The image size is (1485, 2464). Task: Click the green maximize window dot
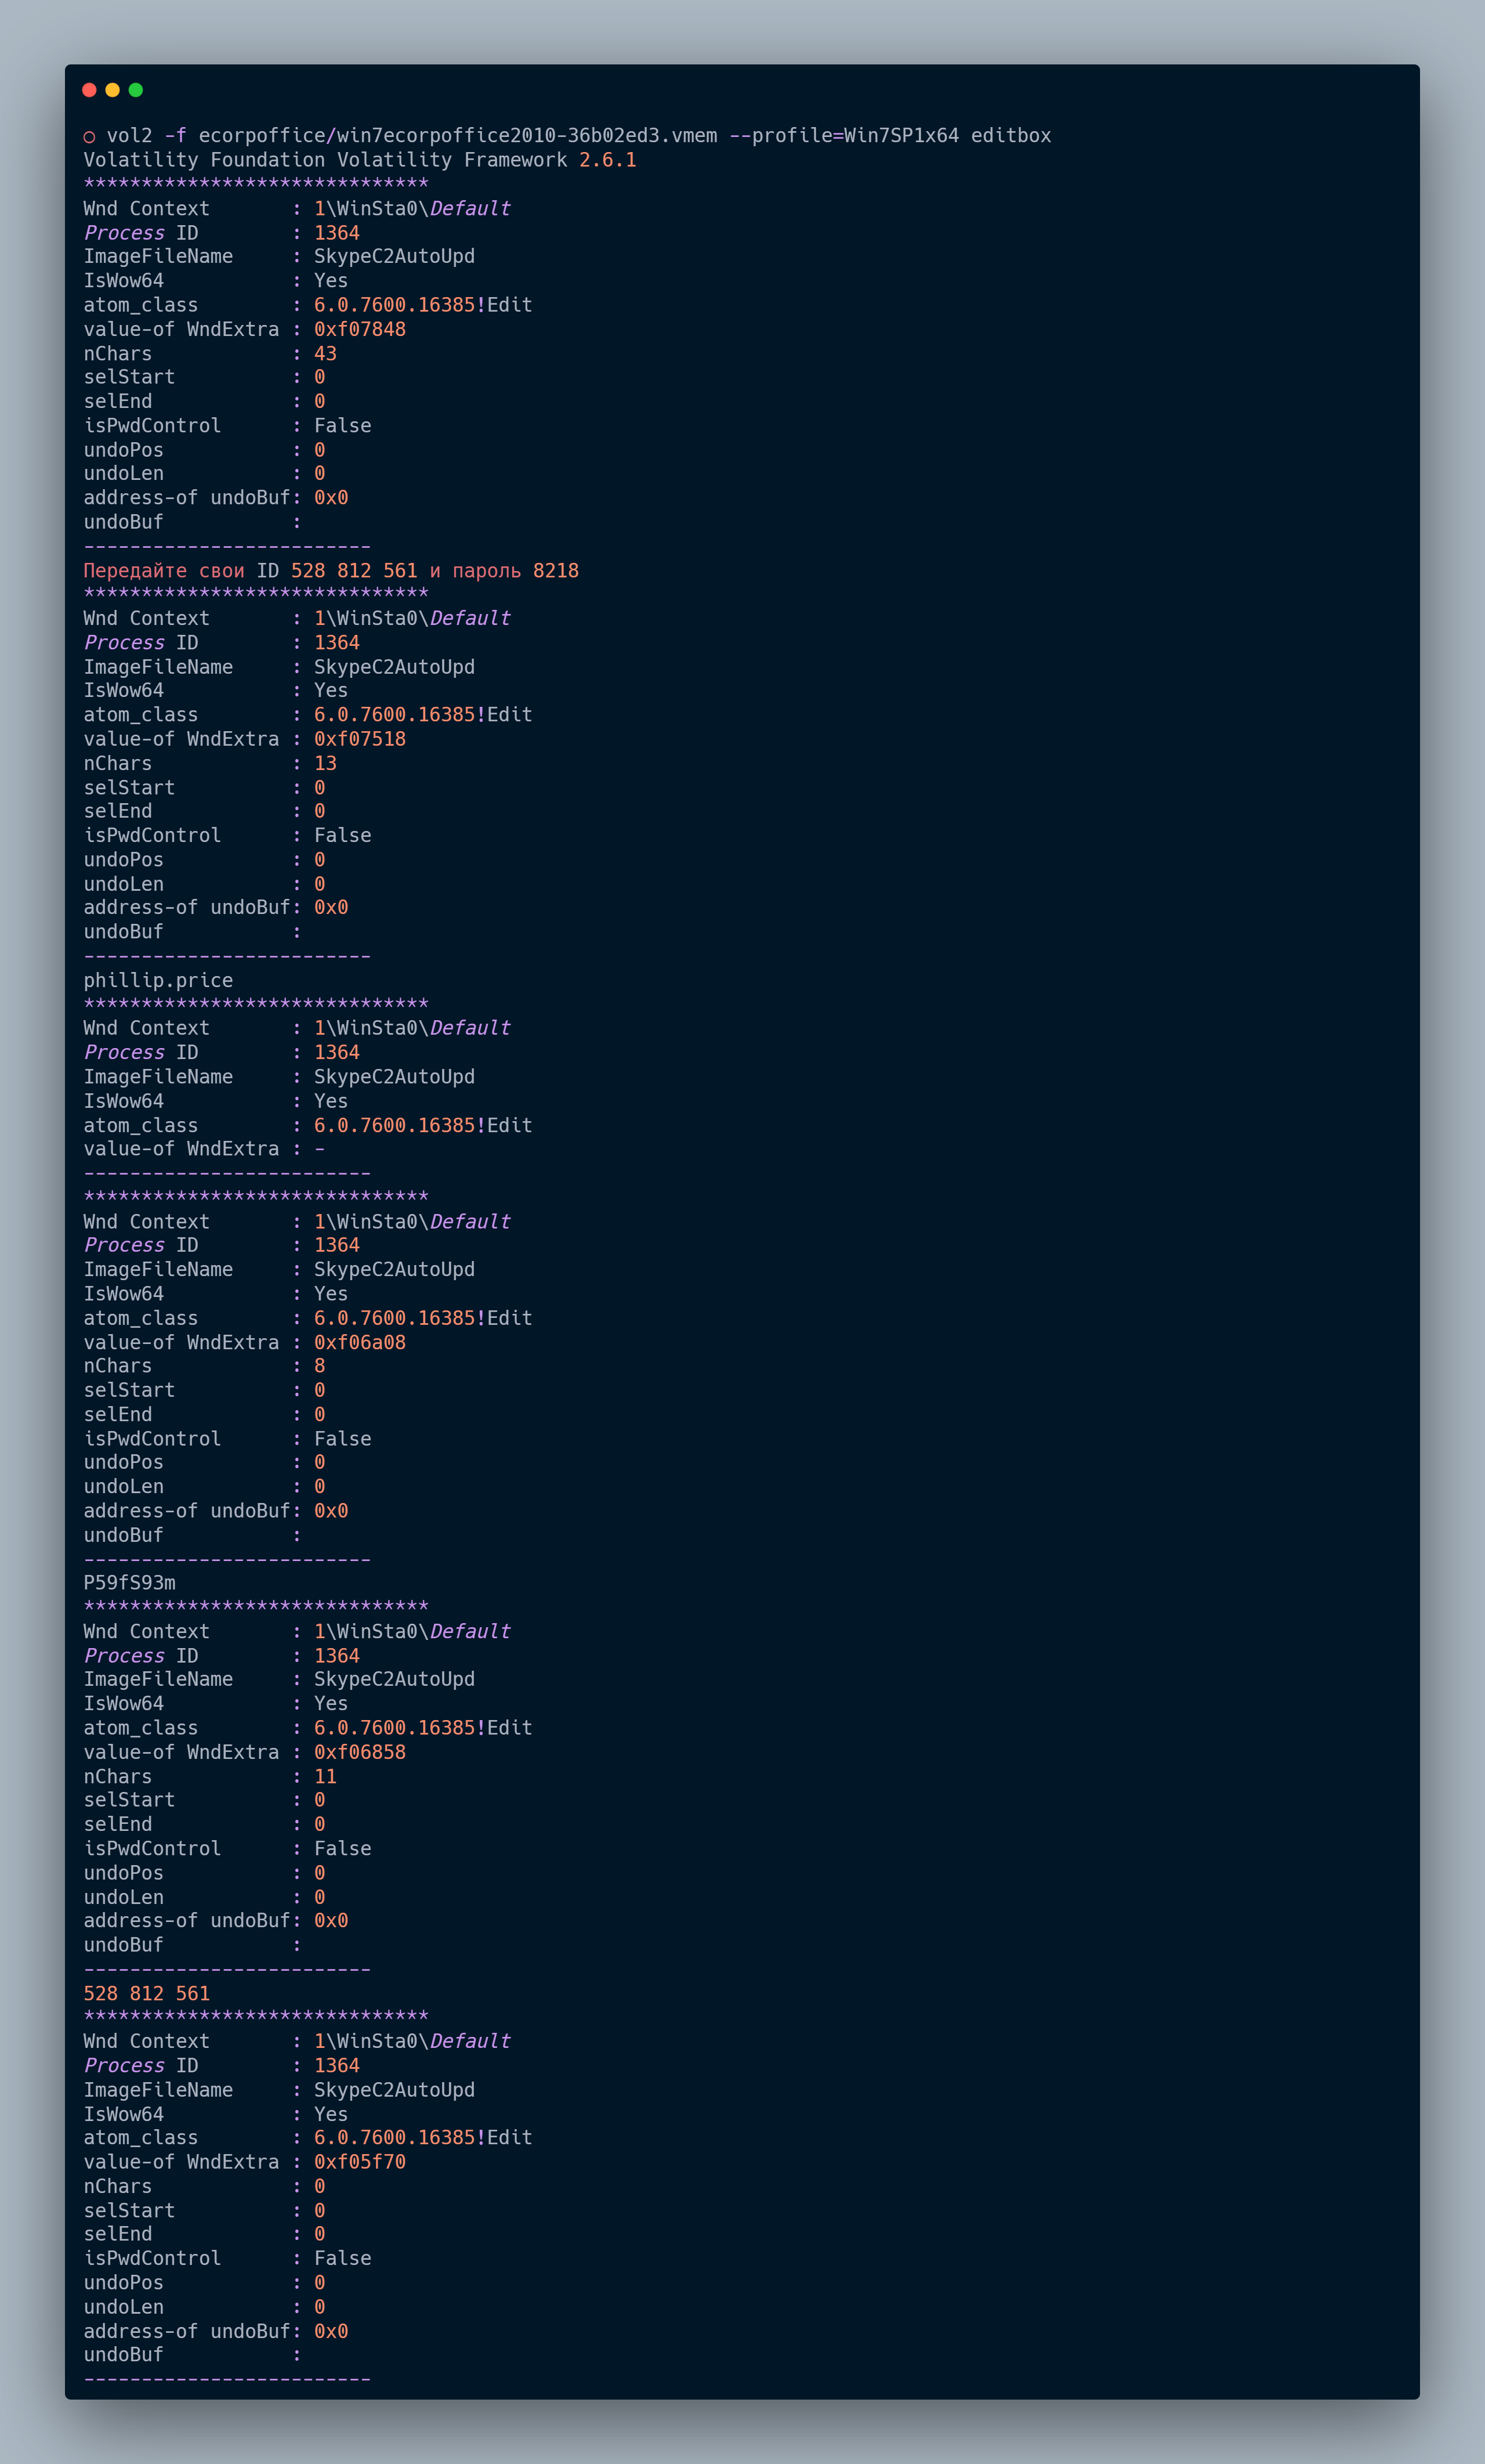136,90
